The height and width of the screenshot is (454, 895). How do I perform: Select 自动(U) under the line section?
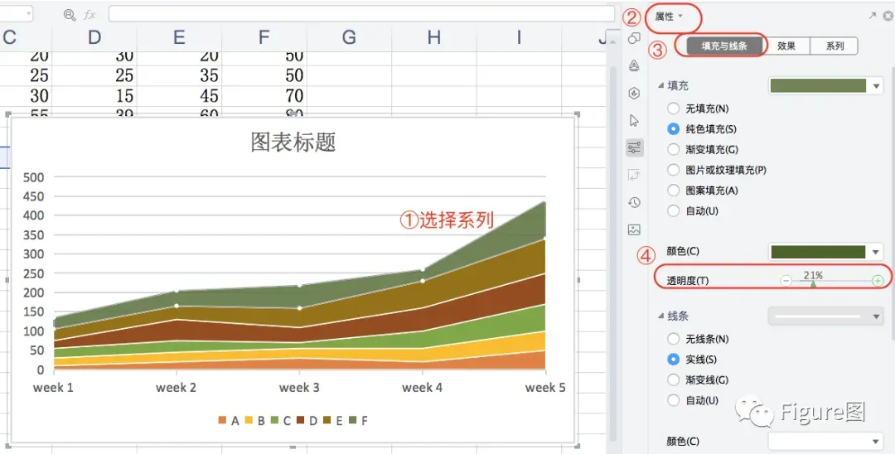tap(674, 400)
